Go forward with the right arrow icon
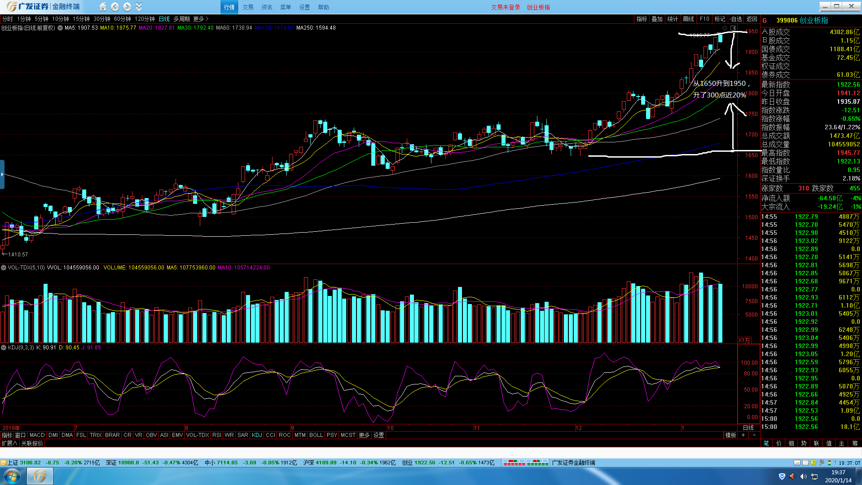 point(127,7)
